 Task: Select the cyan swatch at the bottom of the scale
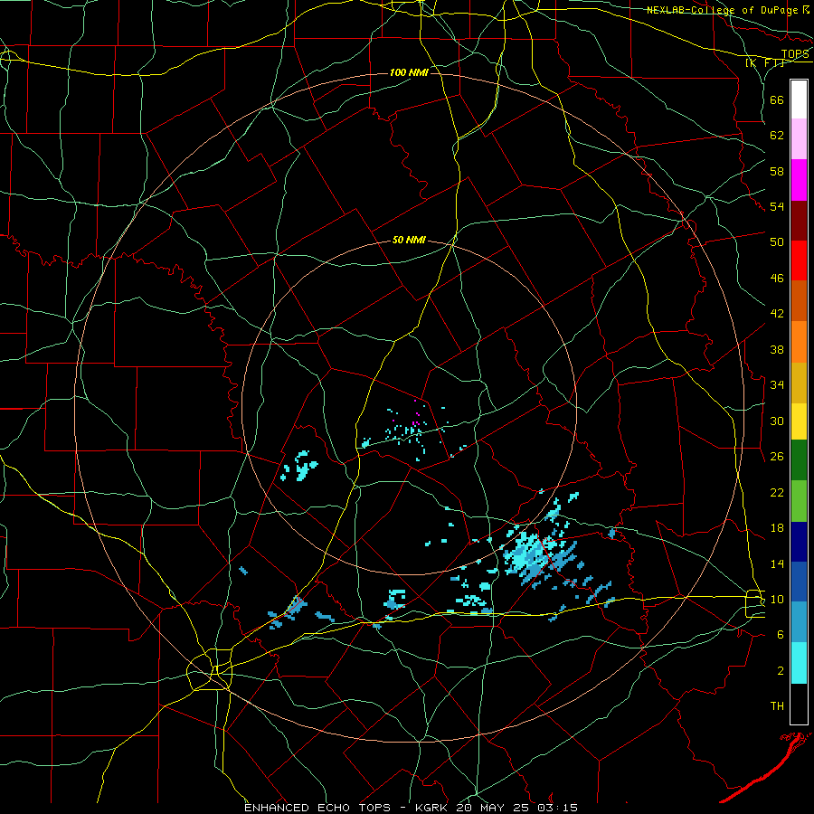pyautogui.click(x=799, y=663)
